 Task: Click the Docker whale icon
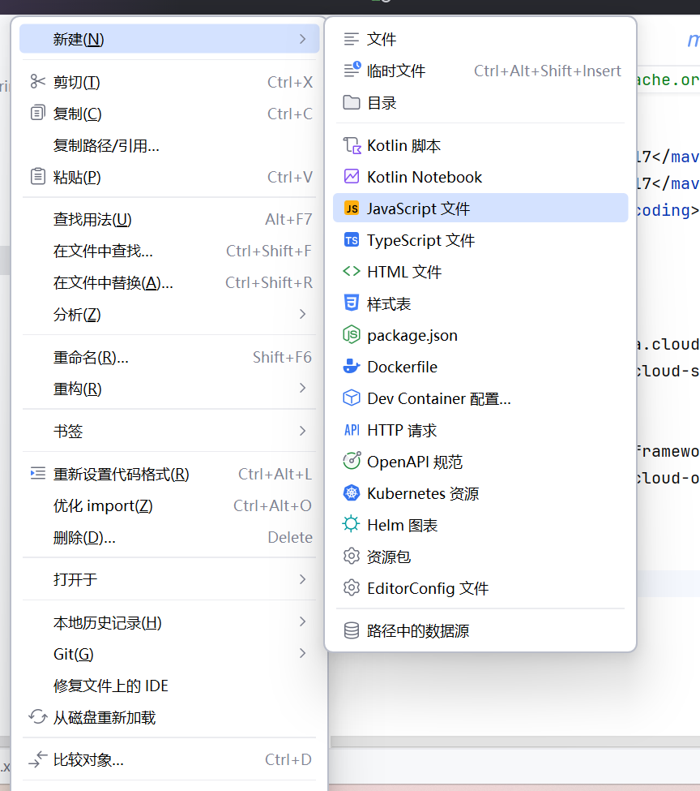coord(352,366)
